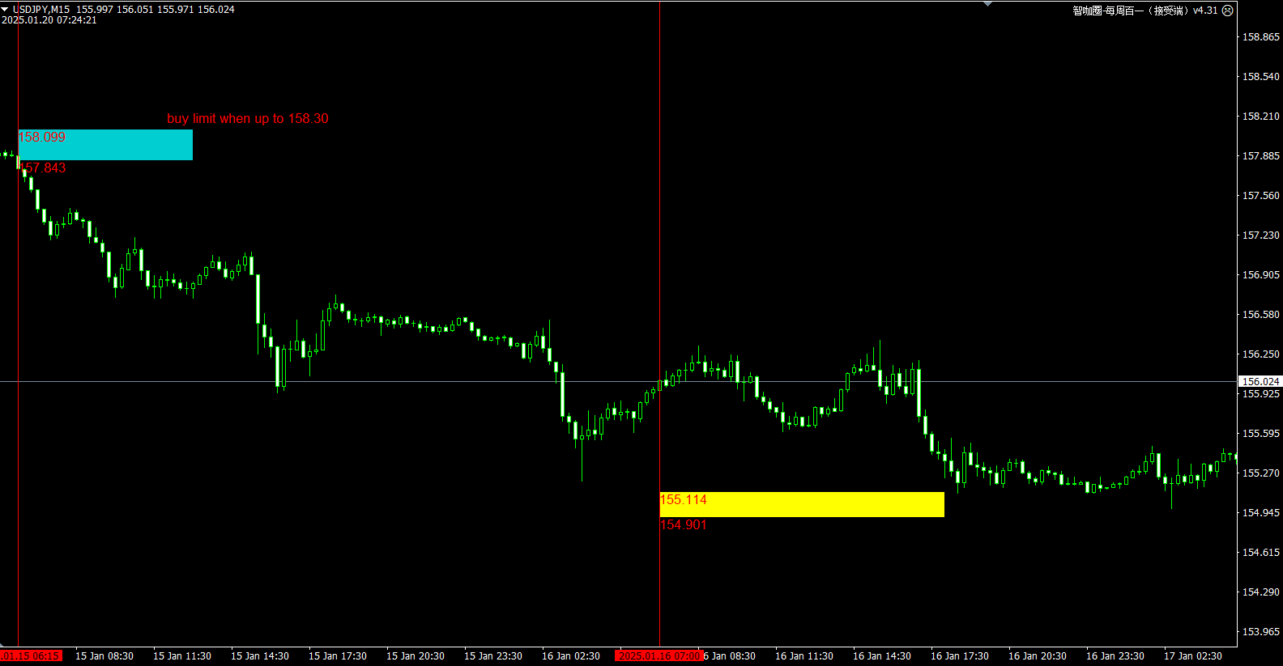Click the gray chart shift triangle marker
Screen dimensions: 1283x666
987,5
